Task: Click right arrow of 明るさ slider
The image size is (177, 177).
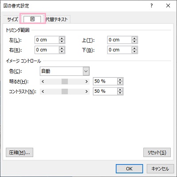Action: coord(87,82)
